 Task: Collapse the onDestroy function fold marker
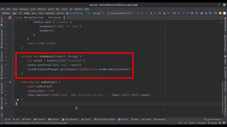click(x=15, y=82)
